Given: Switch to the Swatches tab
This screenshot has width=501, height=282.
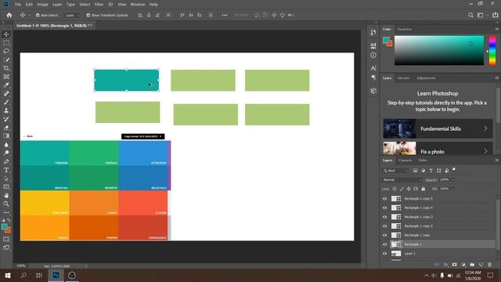Looking at the screenshot, I should coord(405,29).
